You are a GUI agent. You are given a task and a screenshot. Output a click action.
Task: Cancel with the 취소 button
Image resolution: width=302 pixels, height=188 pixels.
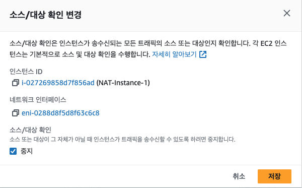coord(239,176)
